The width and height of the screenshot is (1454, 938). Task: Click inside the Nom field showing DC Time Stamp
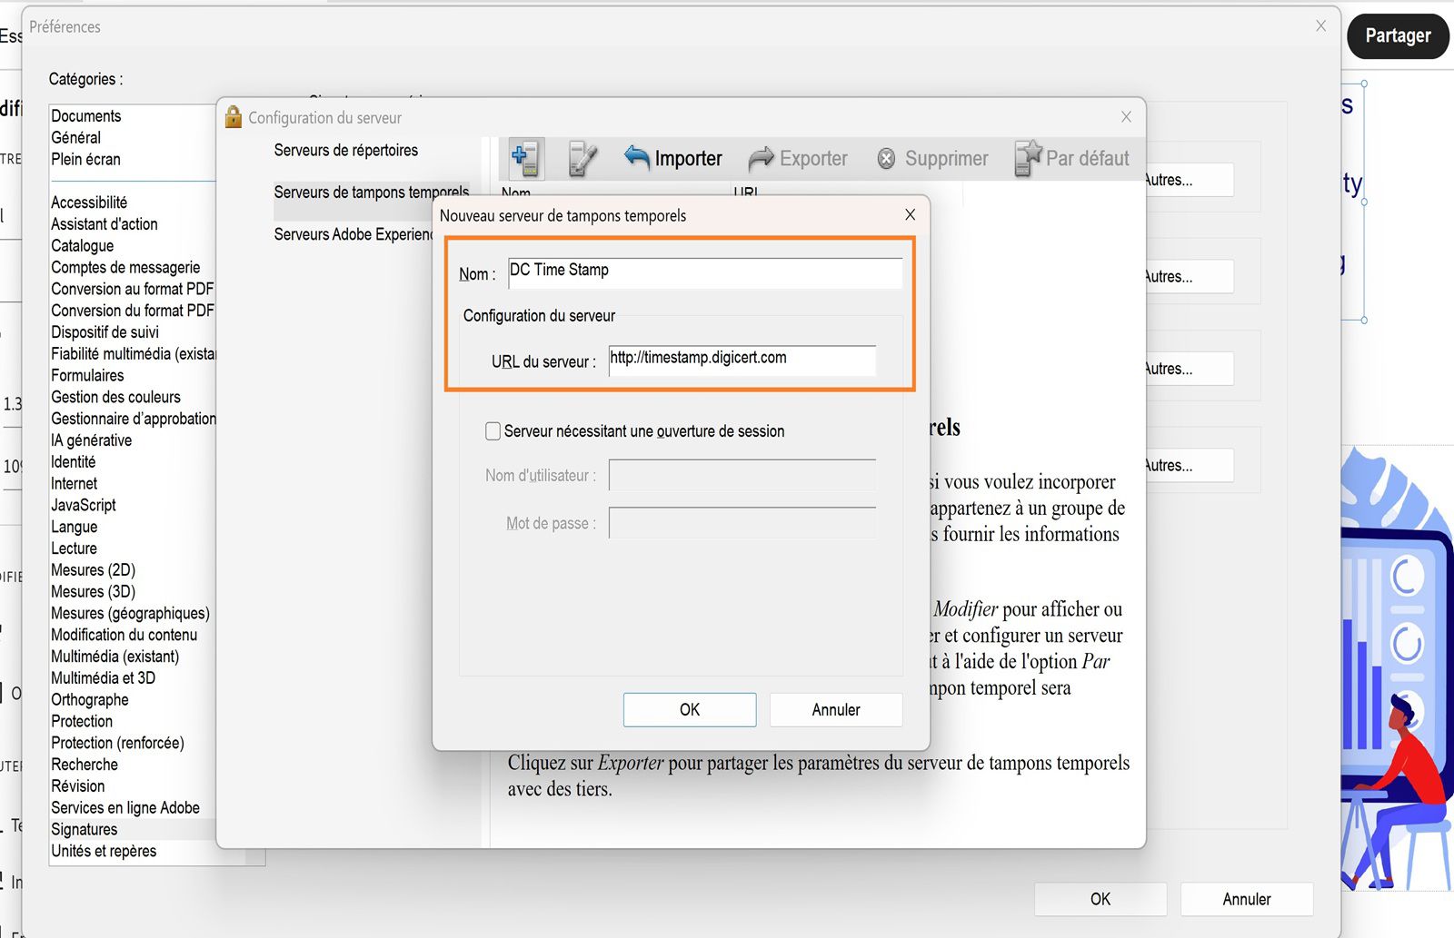tap(704, 271)
